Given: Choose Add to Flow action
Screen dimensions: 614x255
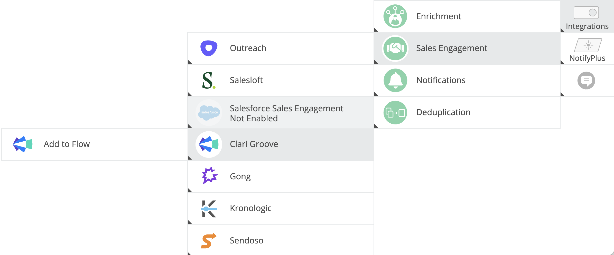Looking at the screenshot, I should point(95,144).
